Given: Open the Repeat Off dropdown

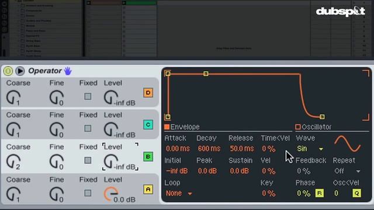Looking at the screenshot, I should point(347,171).
